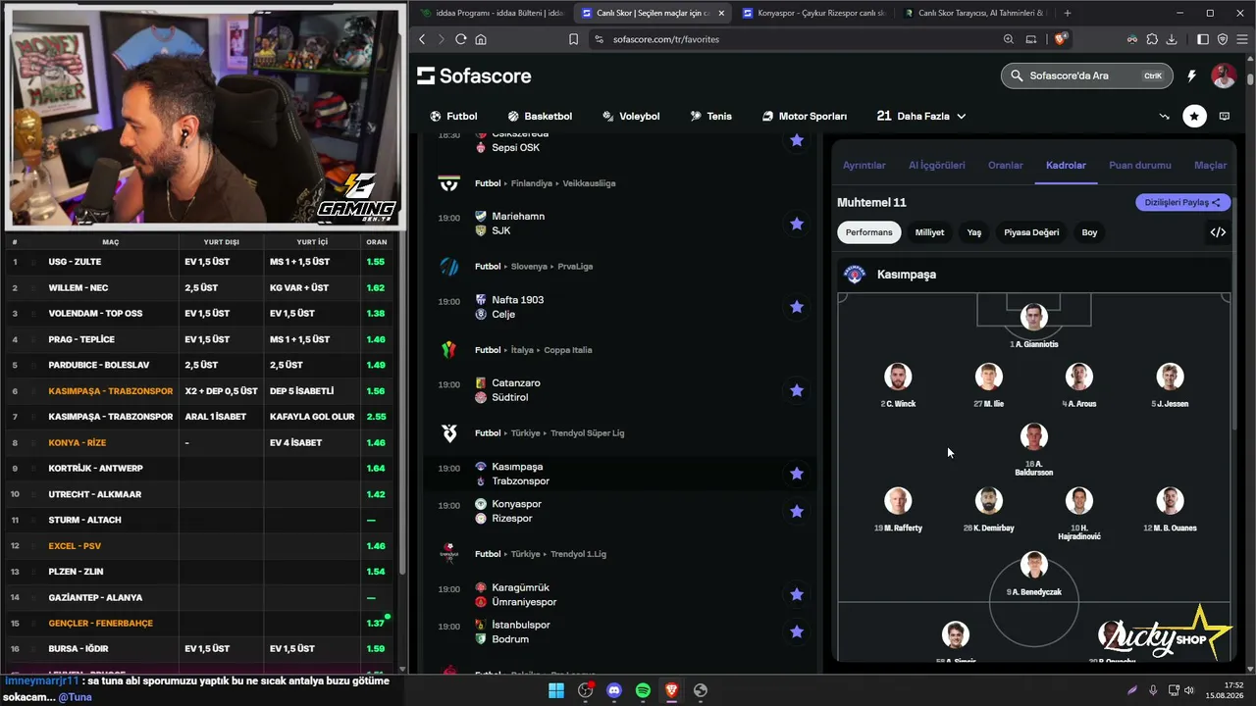Screen dimensions: 1256x706
Task: Select the Milliyet filter chip
Action: pos(929,232)
